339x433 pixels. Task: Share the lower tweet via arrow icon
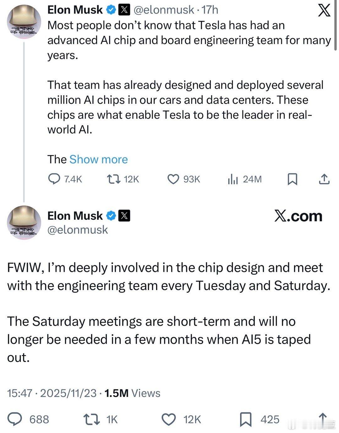[323, 418]
